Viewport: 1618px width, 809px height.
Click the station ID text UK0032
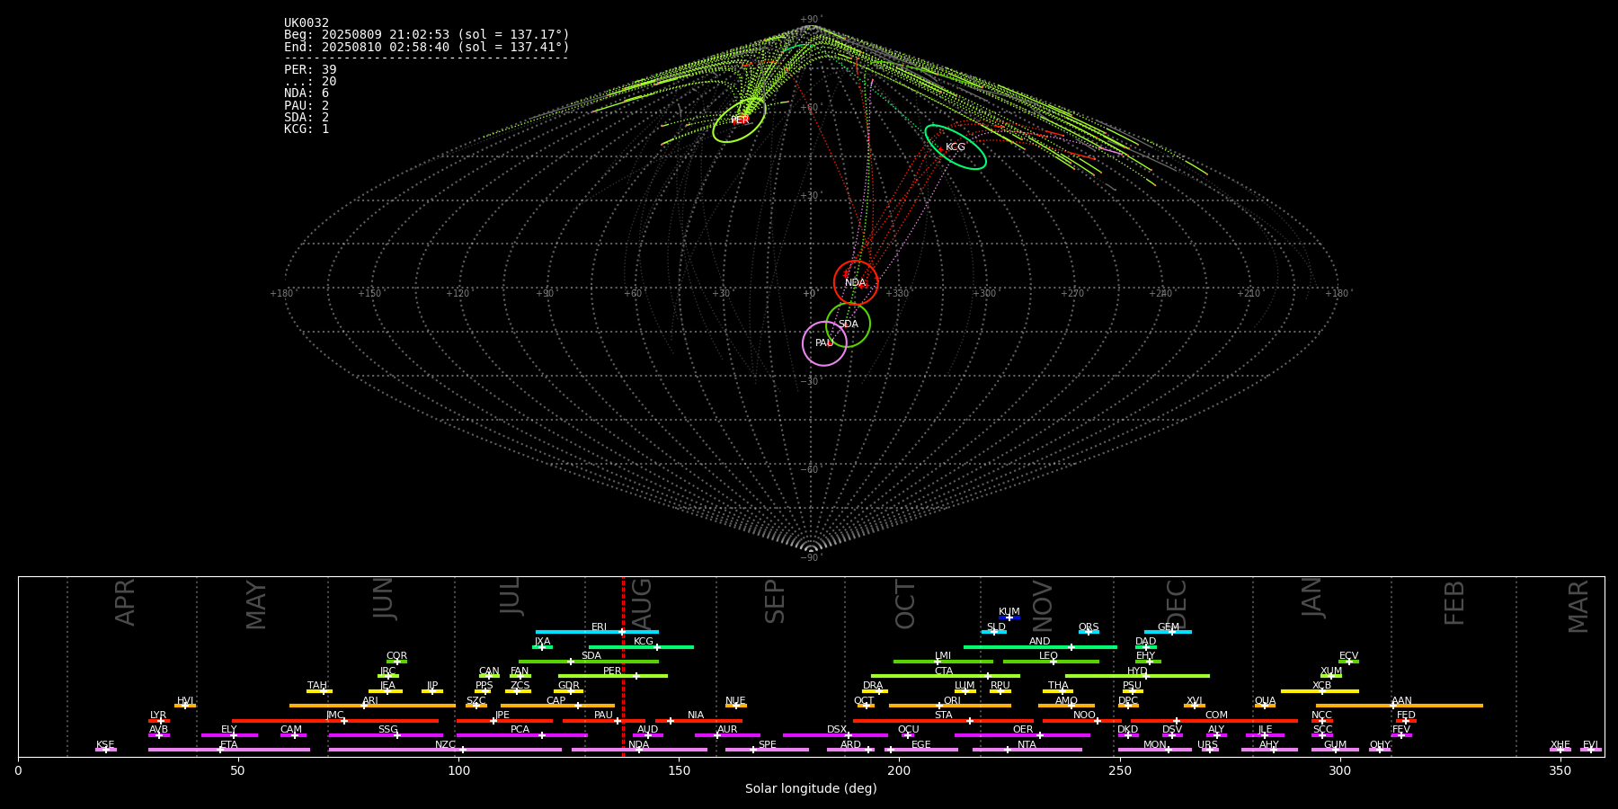click(x=307, y=23)
